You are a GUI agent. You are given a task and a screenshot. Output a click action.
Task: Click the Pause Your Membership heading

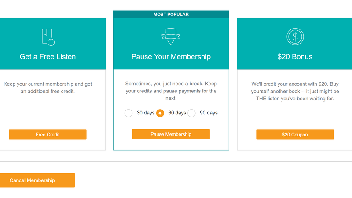pyautogui.click(x=171, y=56)
